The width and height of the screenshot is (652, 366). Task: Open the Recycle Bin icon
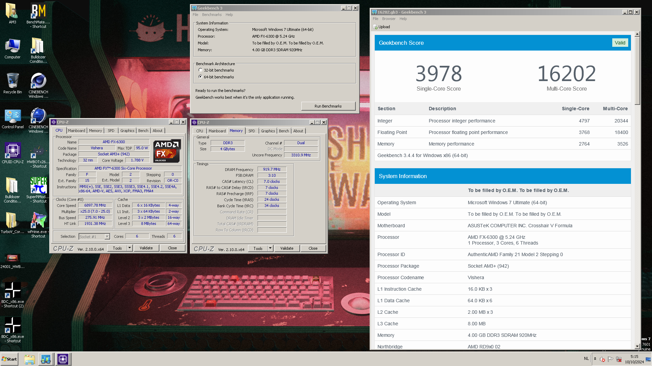tap(13, 83)
